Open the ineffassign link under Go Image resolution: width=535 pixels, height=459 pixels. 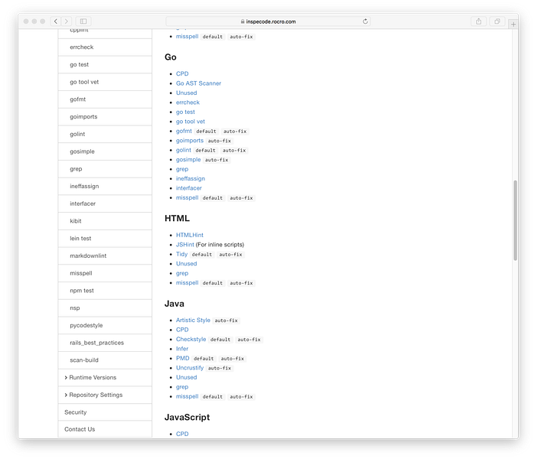[x=191, y=179]
